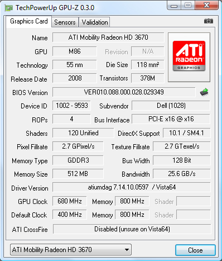Viewport: 222px width, 261px height.
Task: Minimize the GPU-Z window
Action: (x=174, y=6)
